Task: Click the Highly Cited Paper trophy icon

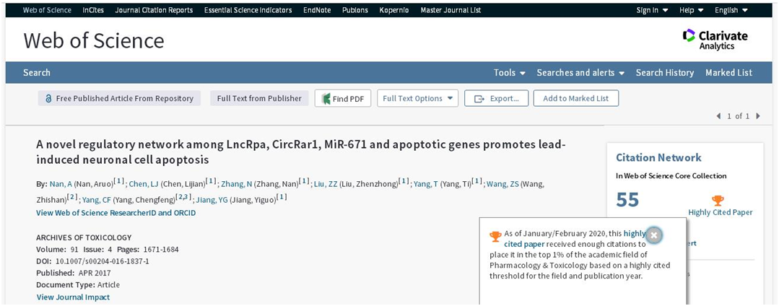Action: click(718, 201)
